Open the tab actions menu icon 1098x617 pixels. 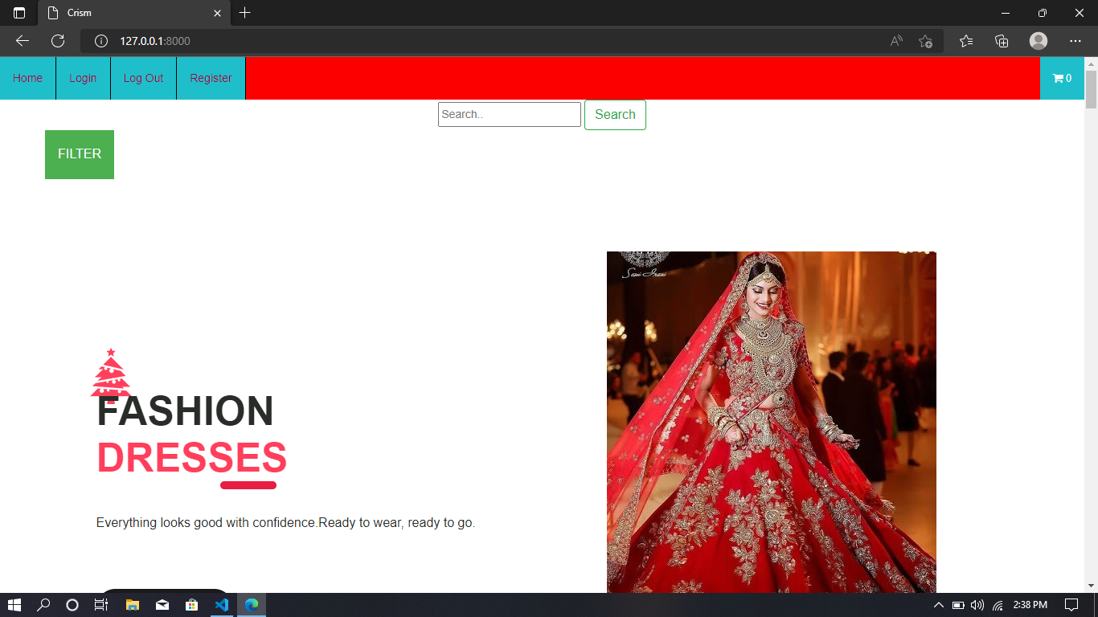(19, 13)
